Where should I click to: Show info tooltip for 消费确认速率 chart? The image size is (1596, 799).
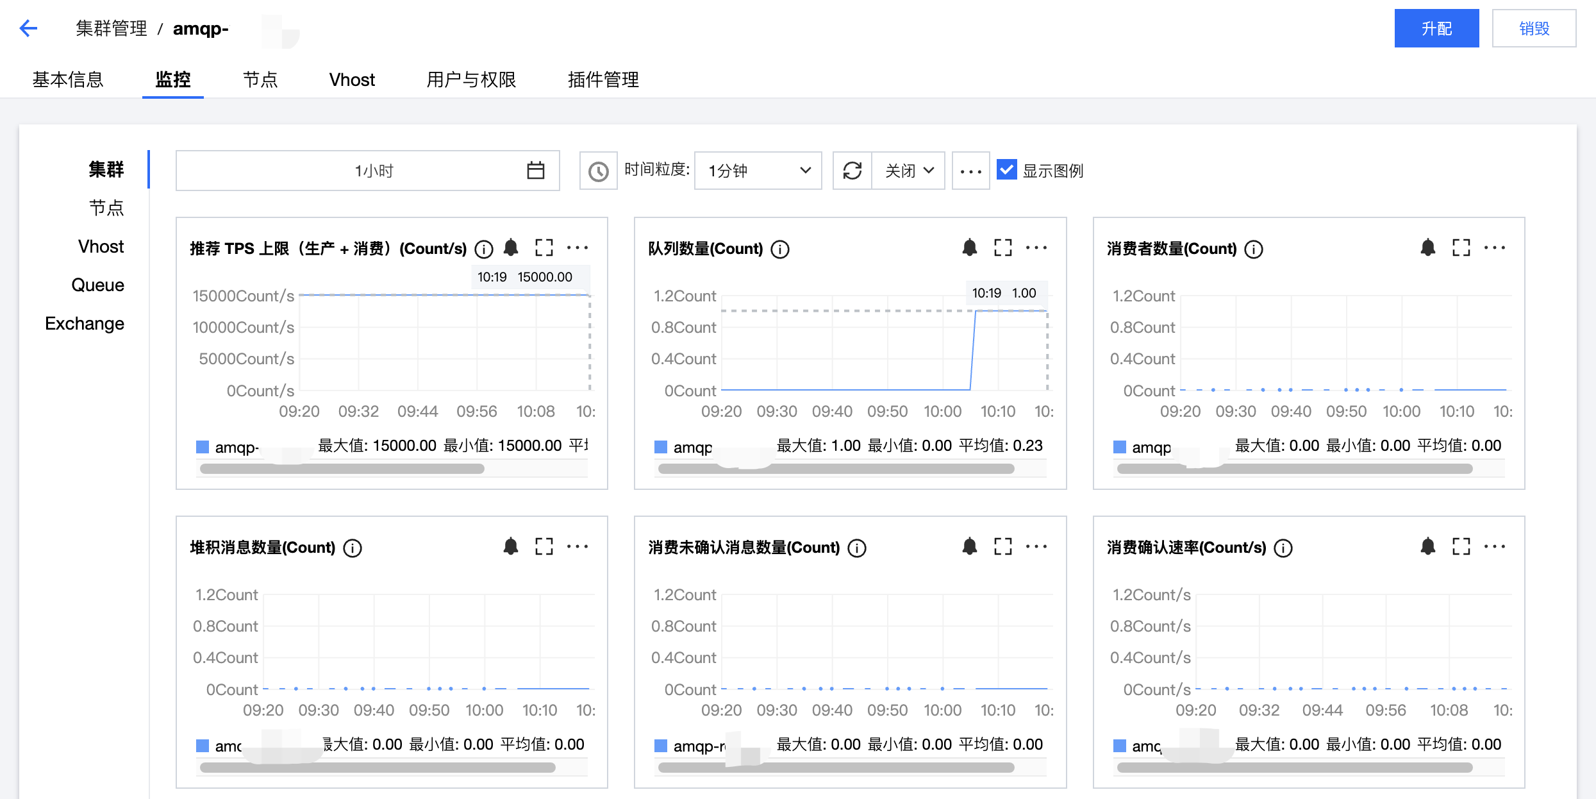1283,548
